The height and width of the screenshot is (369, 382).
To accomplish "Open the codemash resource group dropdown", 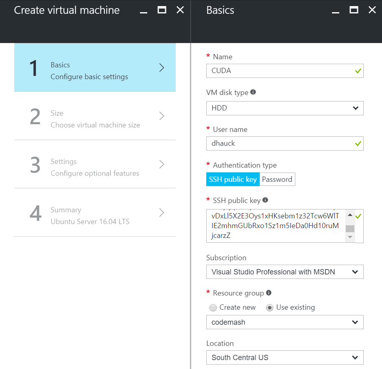I will click(x=285, y=322).
